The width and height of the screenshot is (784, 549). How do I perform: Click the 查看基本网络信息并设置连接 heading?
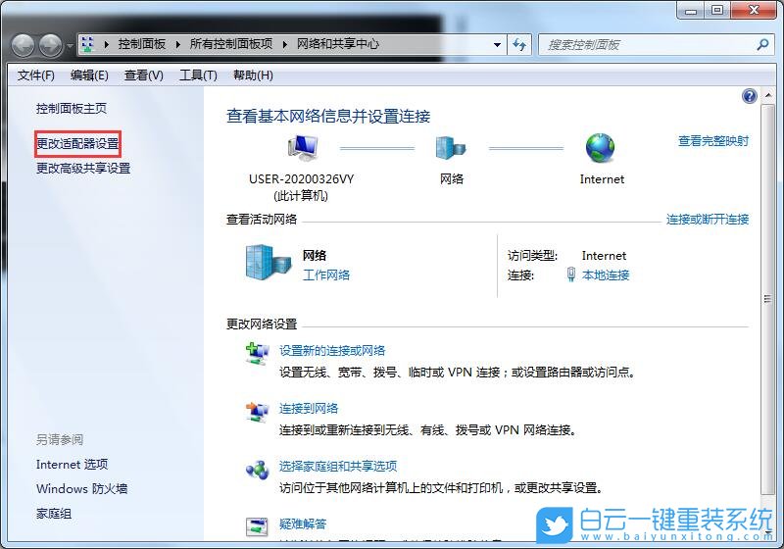coord(328,117)
